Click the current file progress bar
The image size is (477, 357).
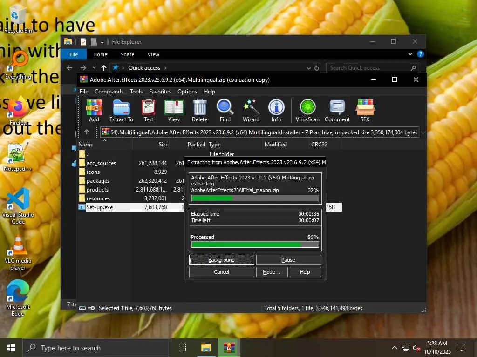255,198
